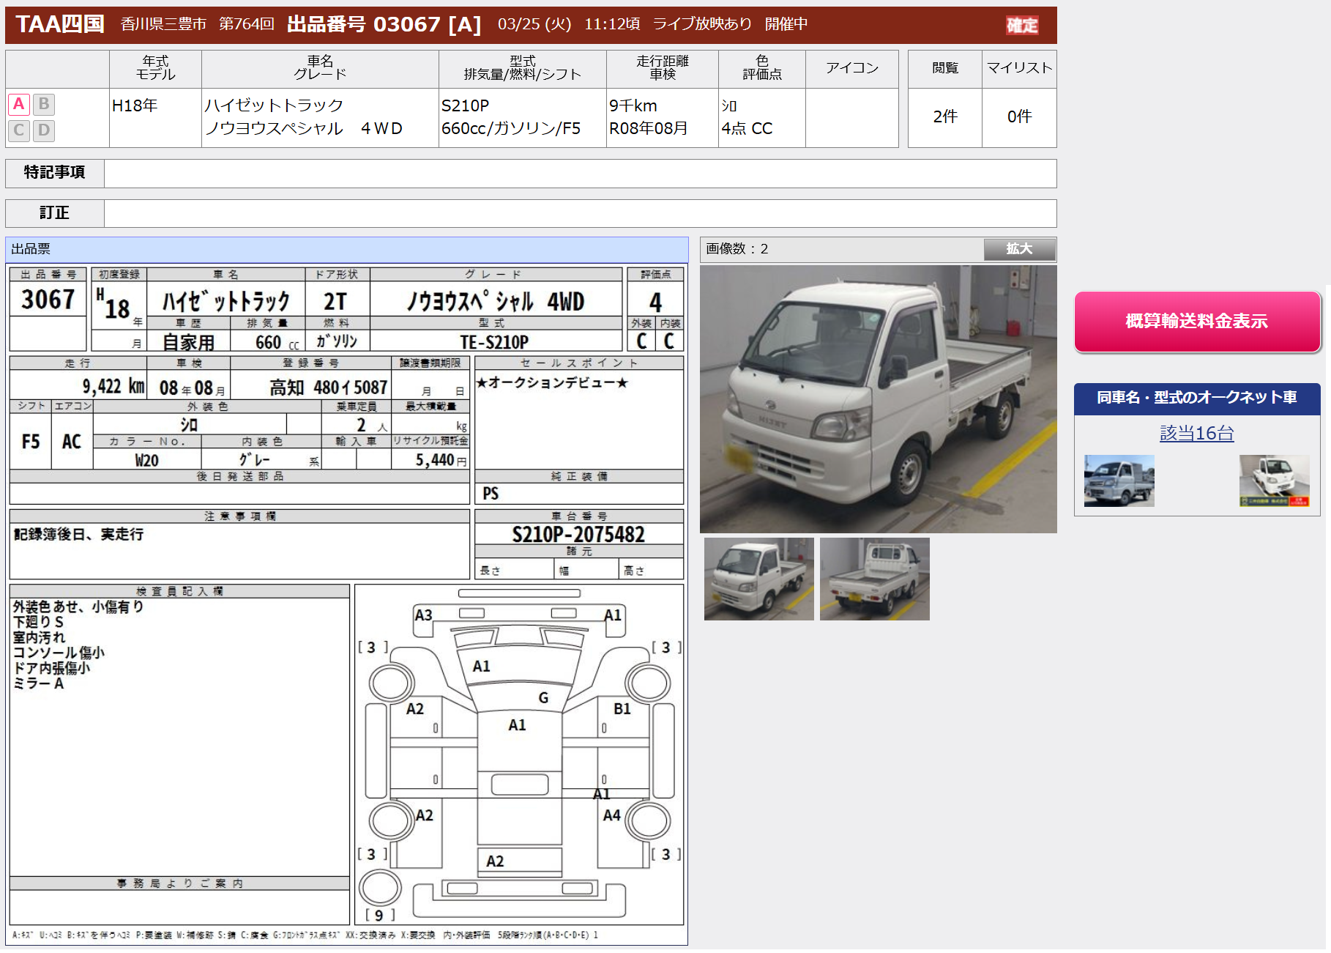1331x953 pixels.
Task: Click the 5,440円 recycle deposit value
Action: [441, 459]
